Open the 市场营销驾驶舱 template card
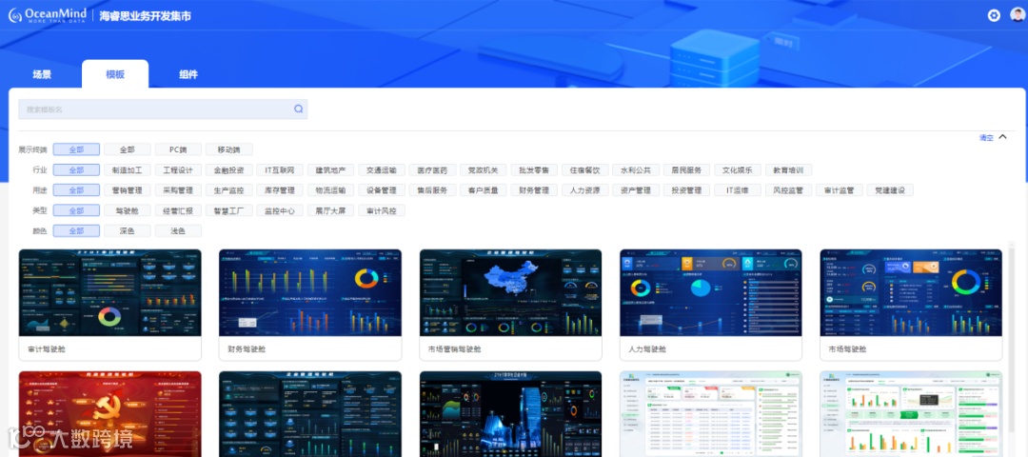 pos(511,305)
